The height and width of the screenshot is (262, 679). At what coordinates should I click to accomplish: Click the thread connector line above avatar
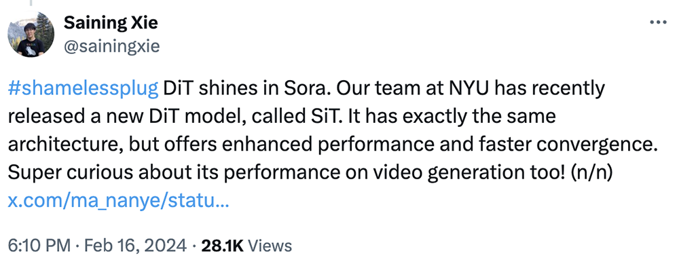point(31,3)
